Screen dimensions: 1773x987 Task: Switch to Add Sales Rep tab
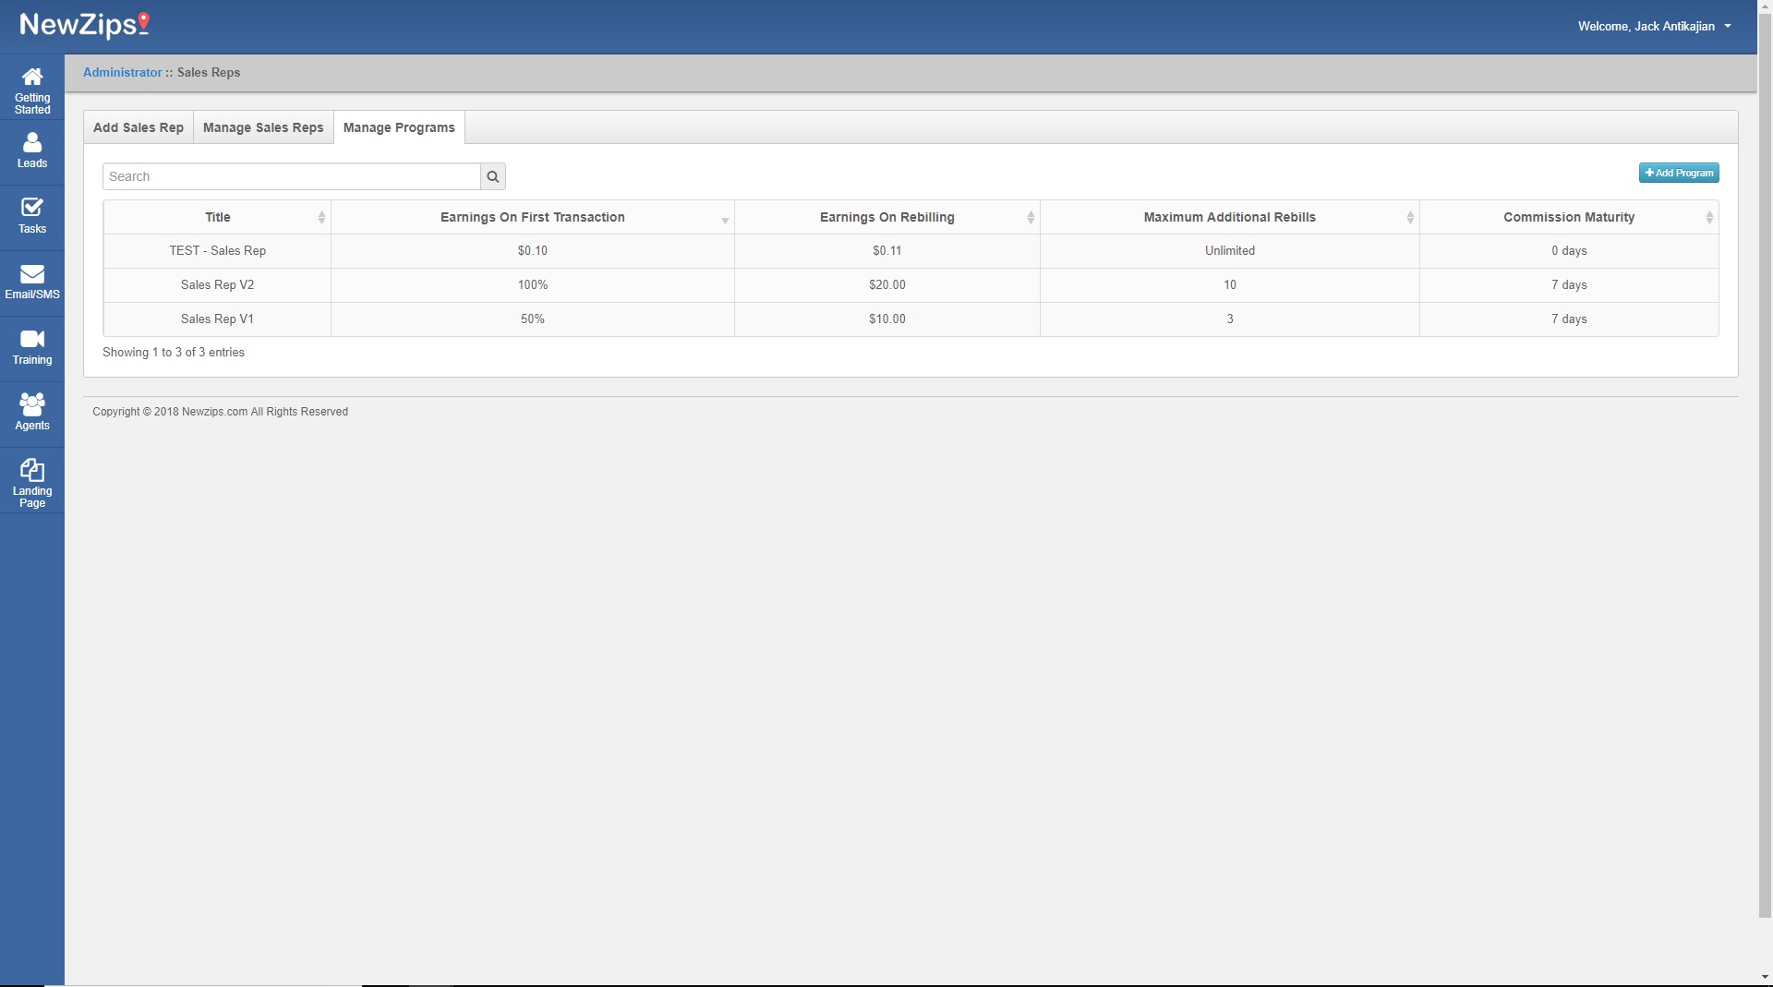coord(139,127)
